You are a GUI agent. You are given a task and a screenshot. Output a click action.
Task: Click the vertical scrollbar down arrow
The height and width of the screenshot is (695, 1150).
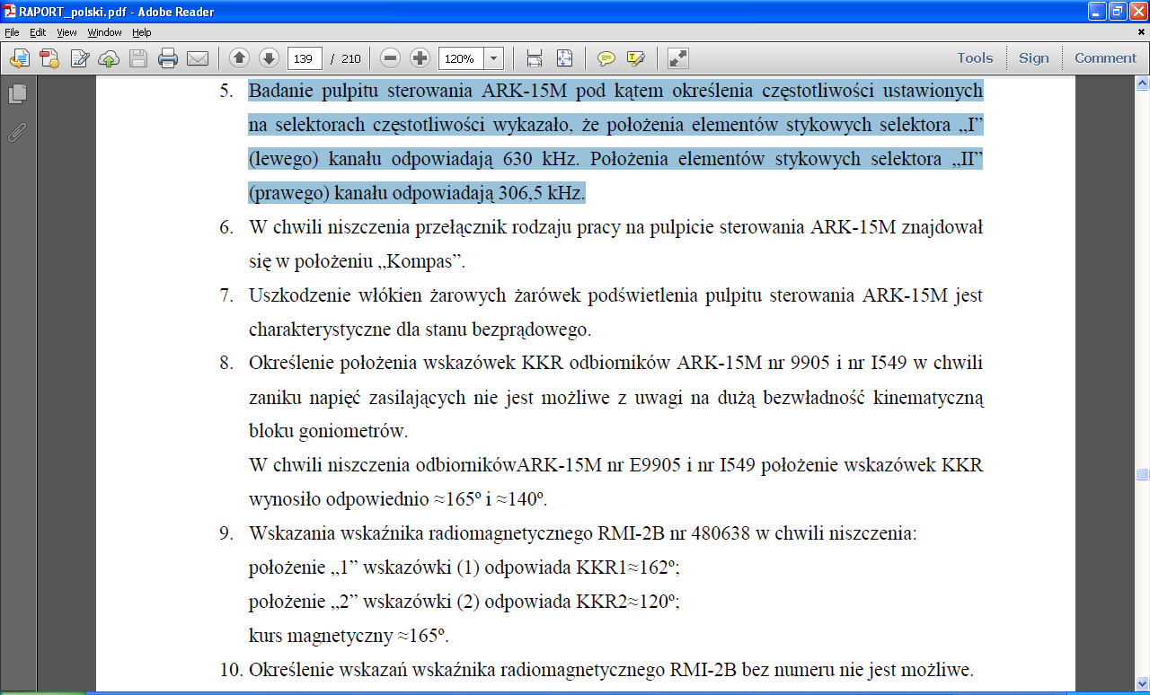point(1142,683)
